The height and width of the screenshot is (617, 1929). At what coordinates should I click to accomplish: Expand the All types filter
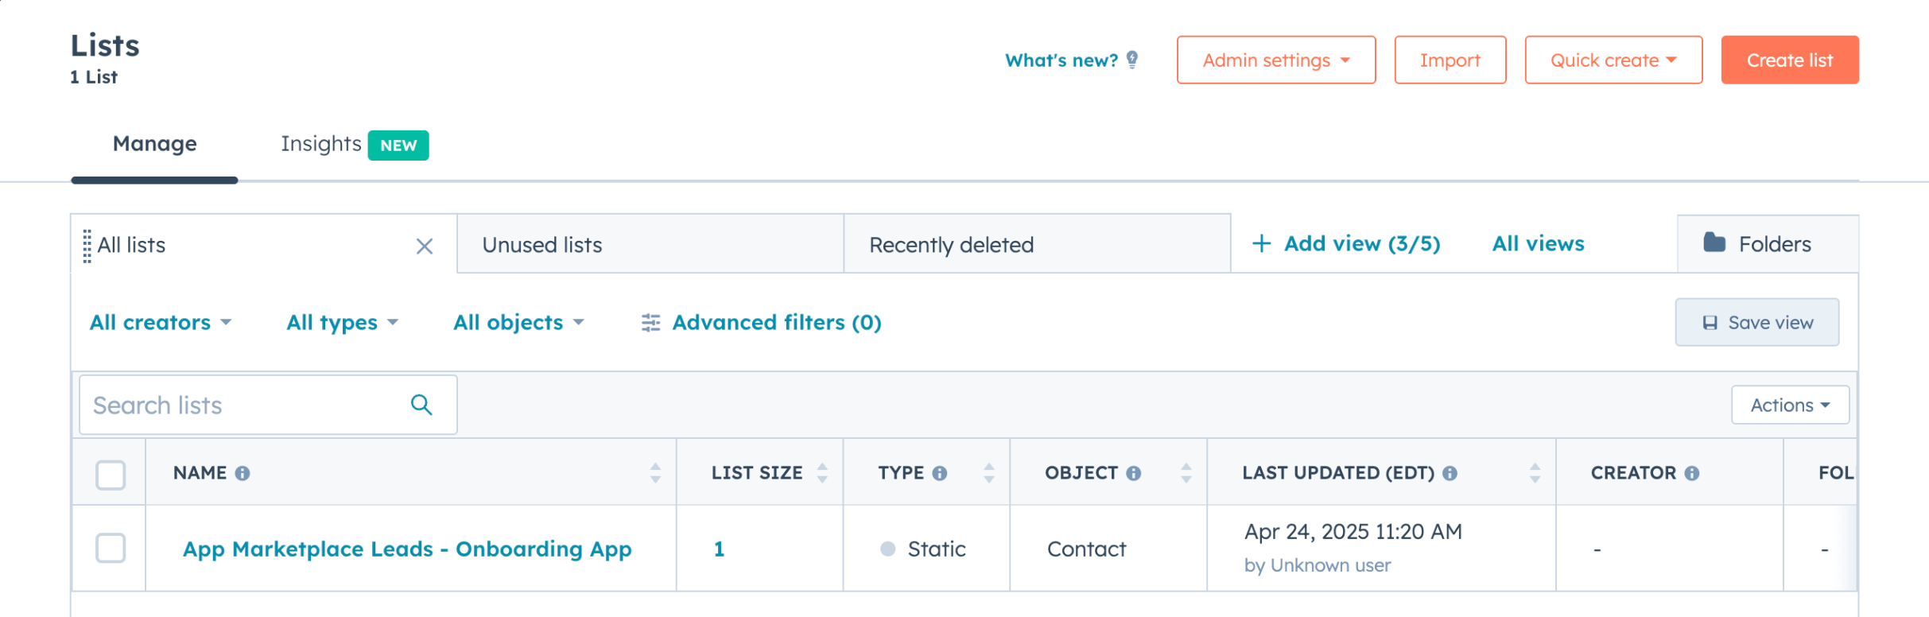343,323
